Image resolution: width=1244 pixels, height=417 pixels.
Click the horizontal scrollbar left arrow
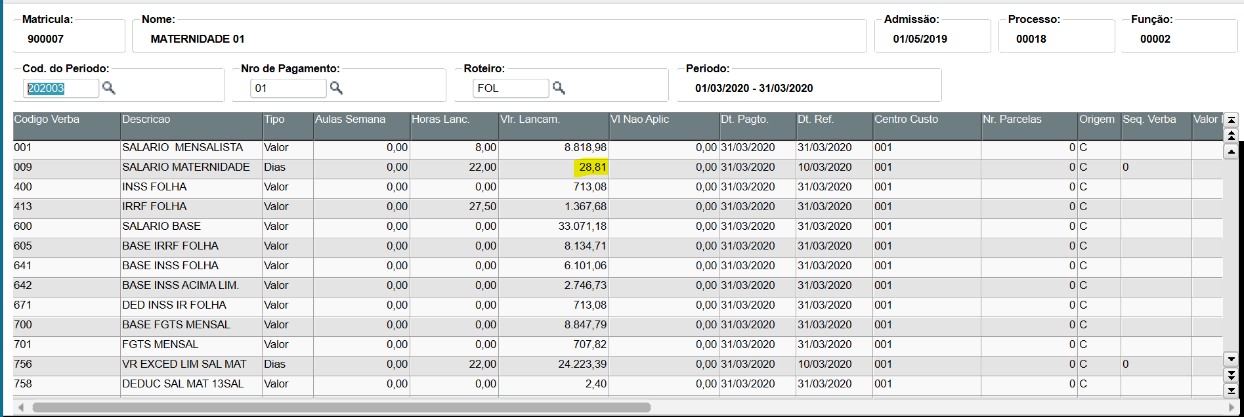click(x=20, y=407)
